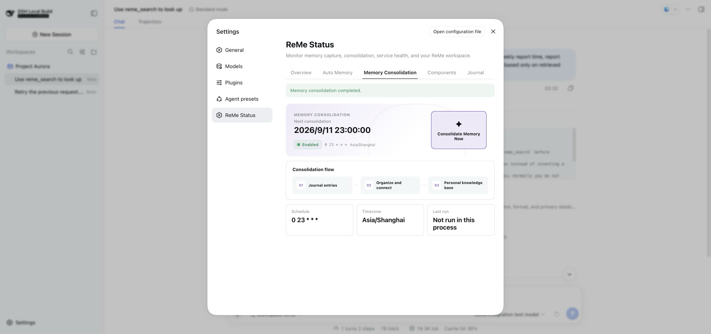Click the Standard mode indicator
The image size is (711, 334).
tap(208, 9)
